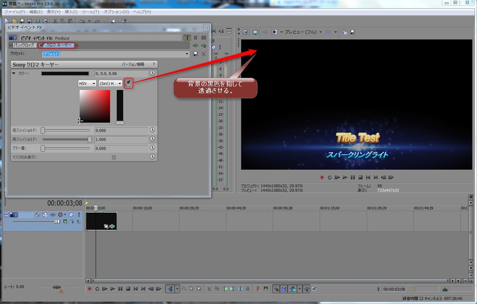
Task: Solo video track 1
Action: tap(79, 215)
